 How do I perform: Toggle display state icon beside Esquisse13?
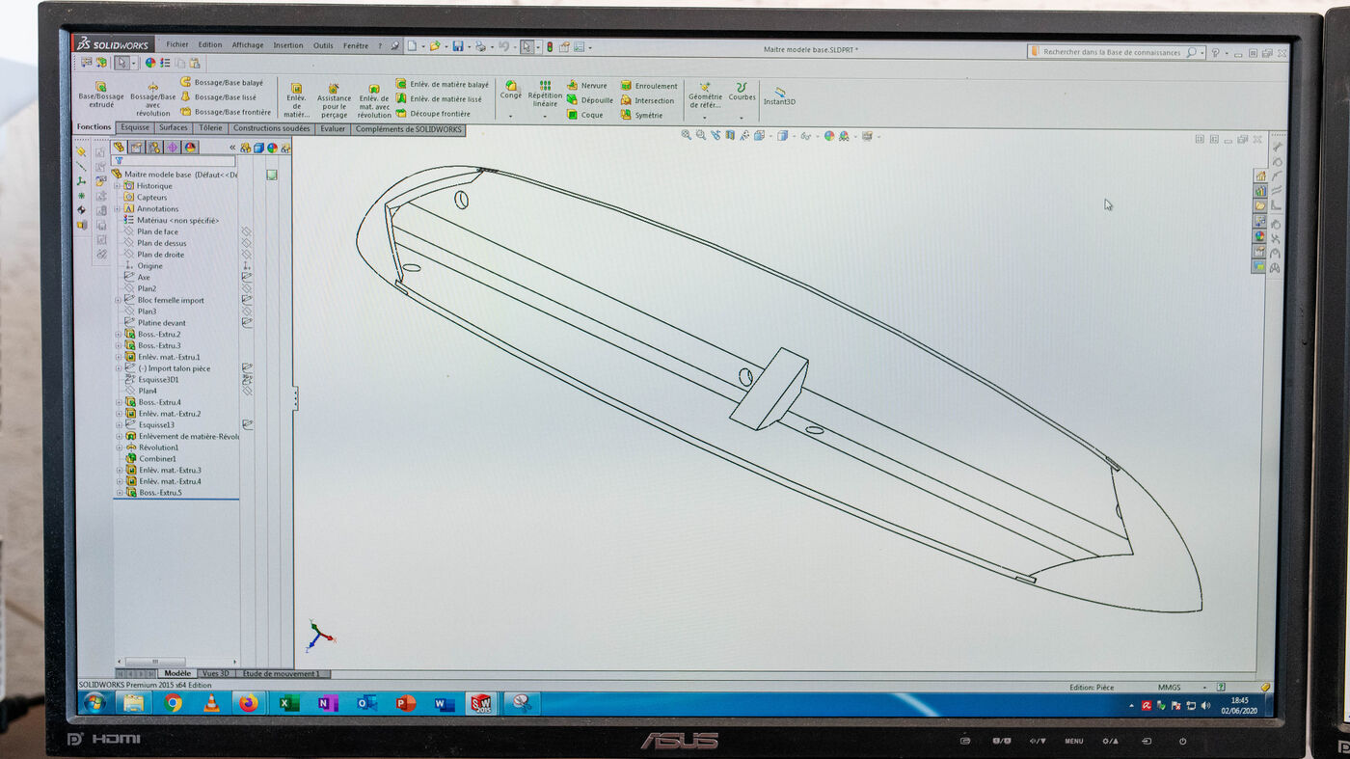247,424
